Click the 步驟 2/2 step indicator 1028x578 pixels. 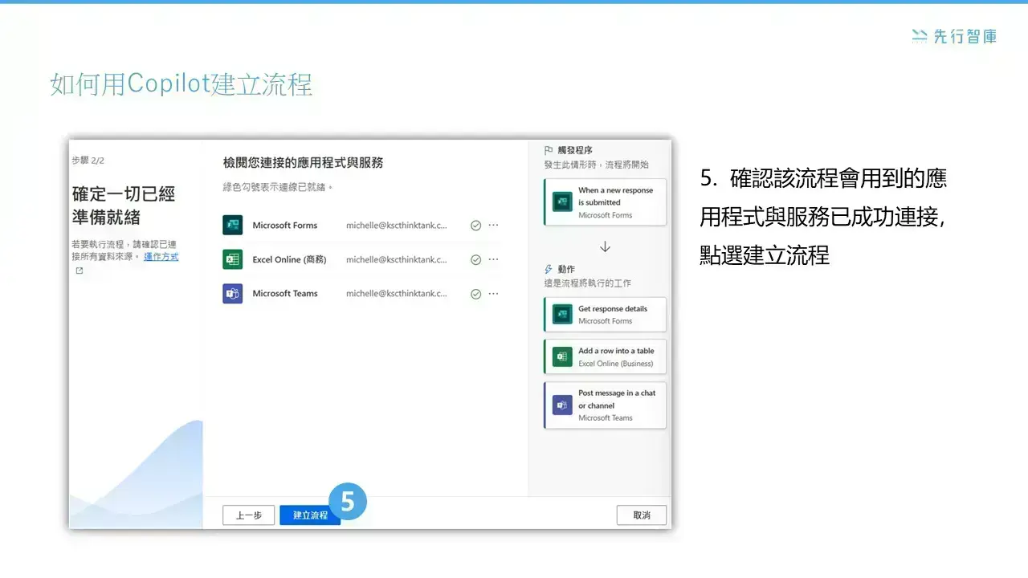point(88,161)
